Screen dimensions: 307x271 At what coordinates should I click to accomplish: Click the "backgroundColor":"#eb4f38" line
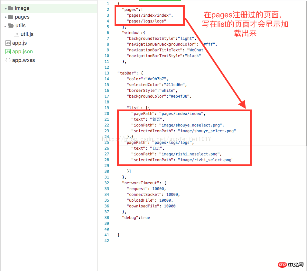(159, 96)
